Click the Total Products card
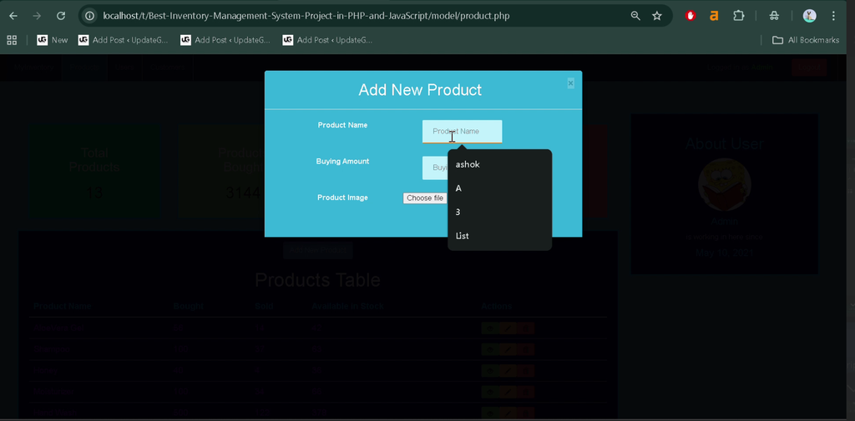The height and width of the screenshot is (421, 855). tap(94, 172)
